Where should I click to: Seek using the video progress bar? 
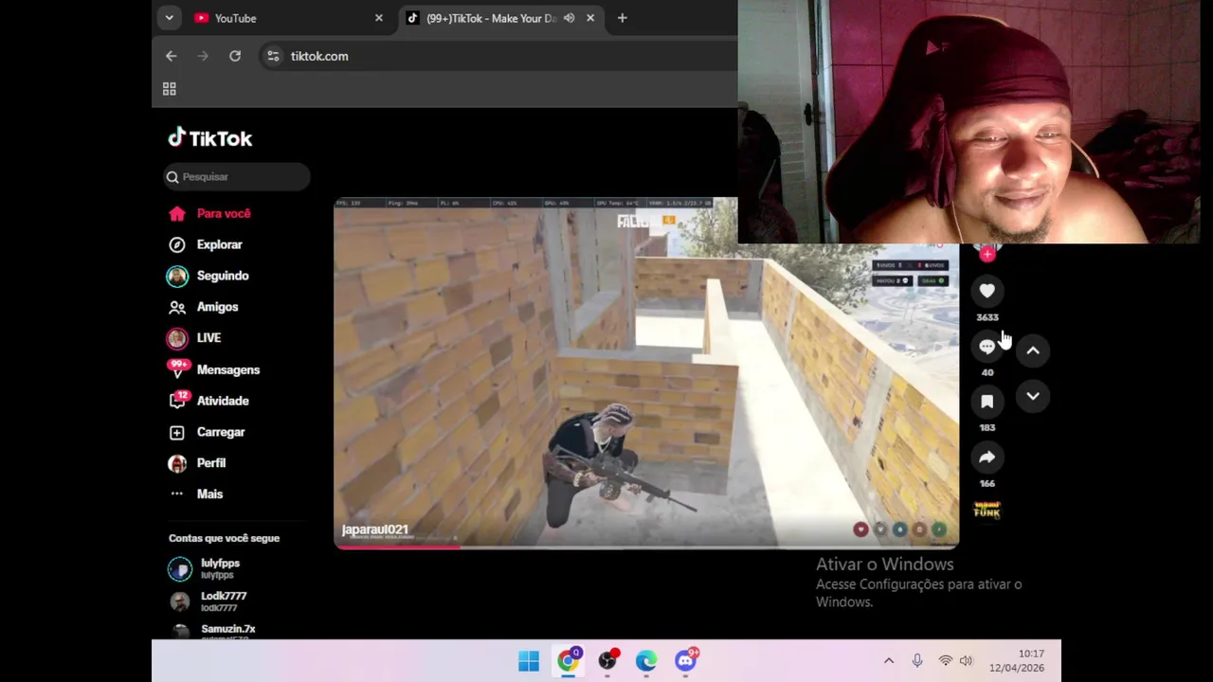[646, 546]
